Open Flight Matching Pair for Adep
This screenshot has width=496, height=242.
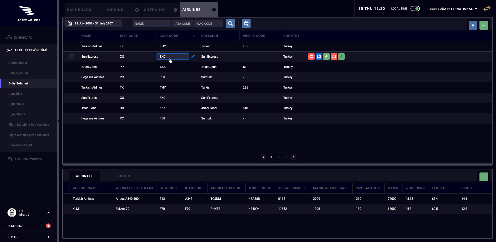[28, 125]
